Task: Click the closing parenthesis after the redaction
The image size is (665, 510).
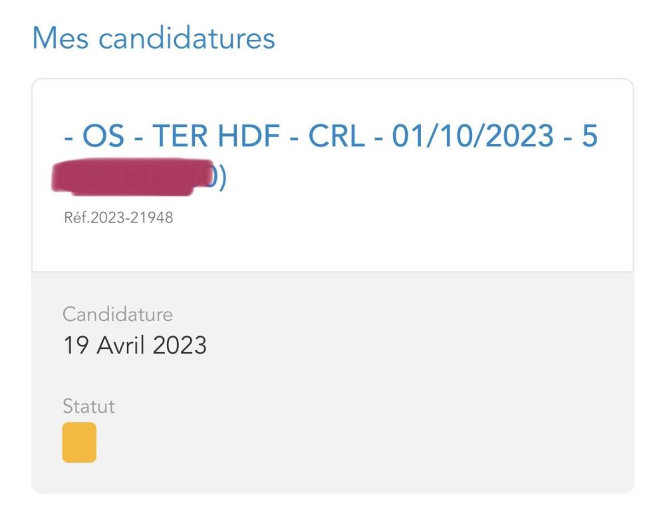Action: 222,178
